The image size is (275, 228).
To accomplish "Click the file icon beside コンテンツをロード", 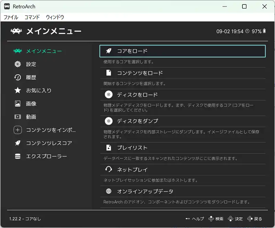I will [x=109, y=73].
